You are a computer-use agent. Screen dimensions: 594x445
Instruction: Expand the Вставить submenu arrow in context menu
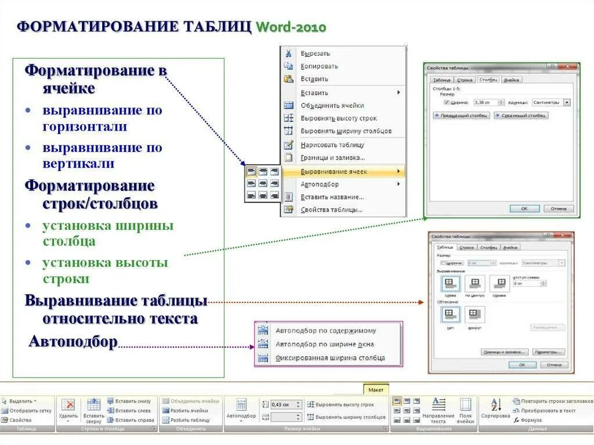click(399, 92)
